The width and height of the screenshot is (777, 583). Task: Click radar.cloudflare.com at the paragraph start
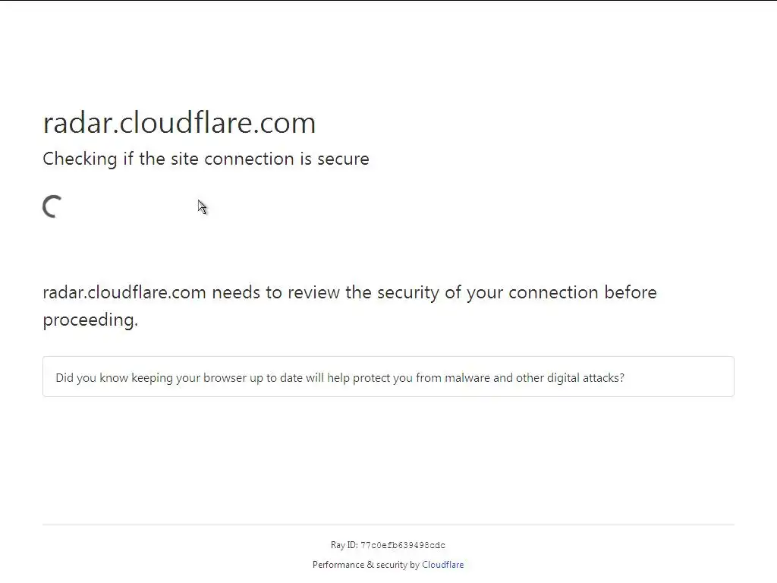click(x=124, y=292)
